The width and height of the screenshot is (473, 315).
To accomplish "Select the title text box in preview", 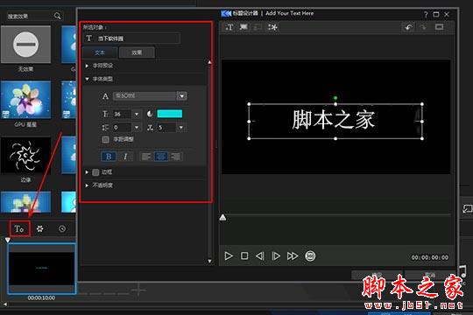I will point(335,121).
